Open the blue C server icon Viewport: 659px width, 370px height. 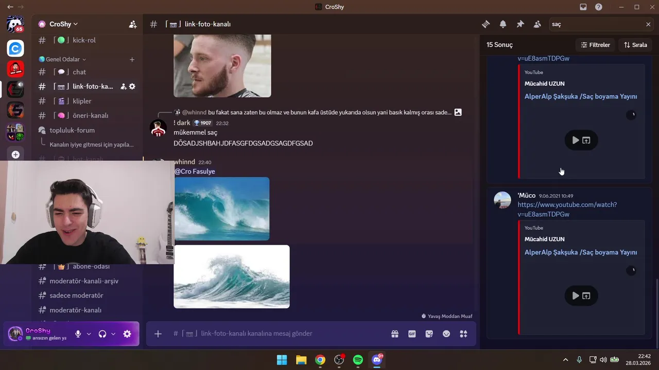tap(15, 48)
